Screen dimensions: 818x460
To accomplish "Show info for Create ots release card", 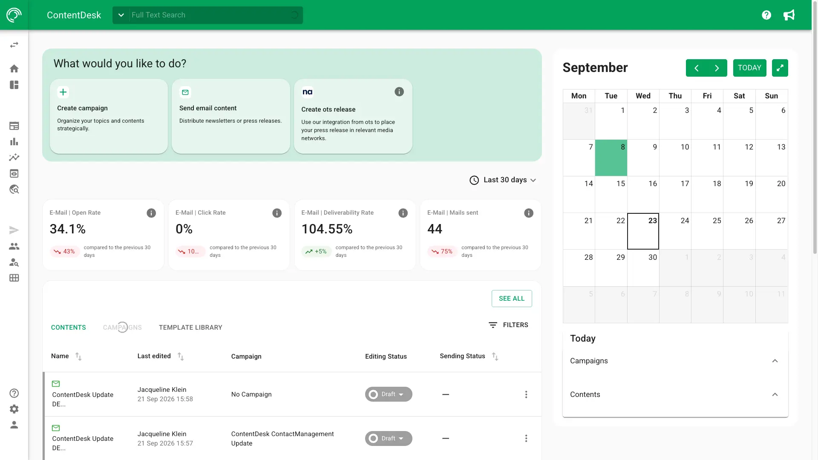I will pos(399,92).
